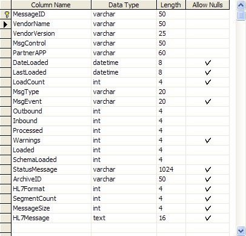Select the row arrow indicator next to VendorName

5,24
